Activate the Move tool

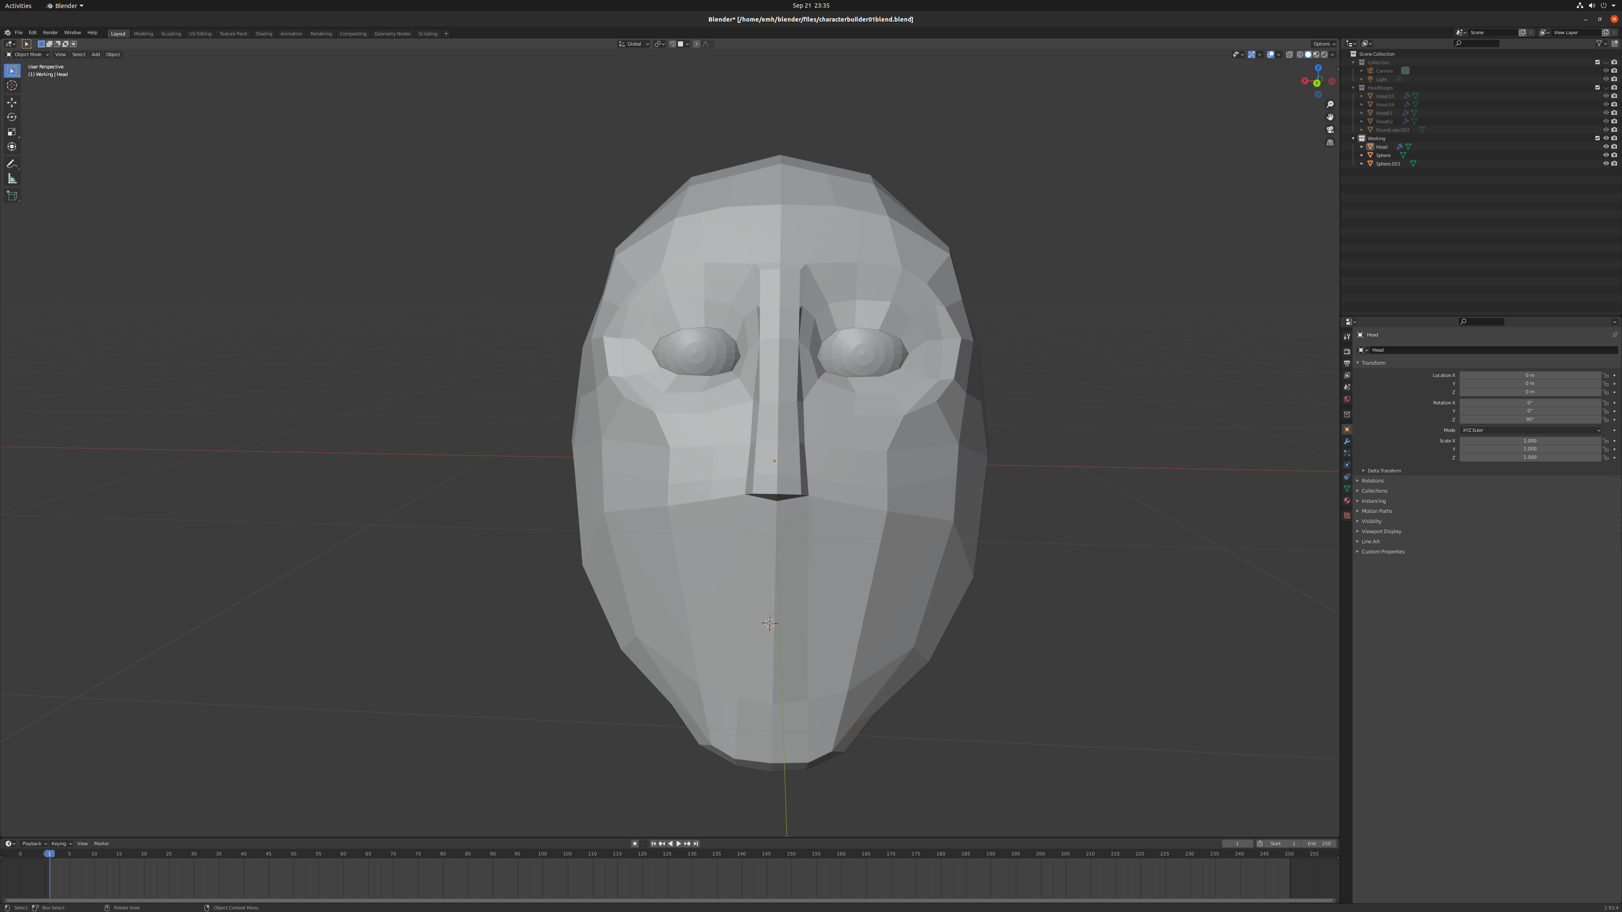coord(12,103)
